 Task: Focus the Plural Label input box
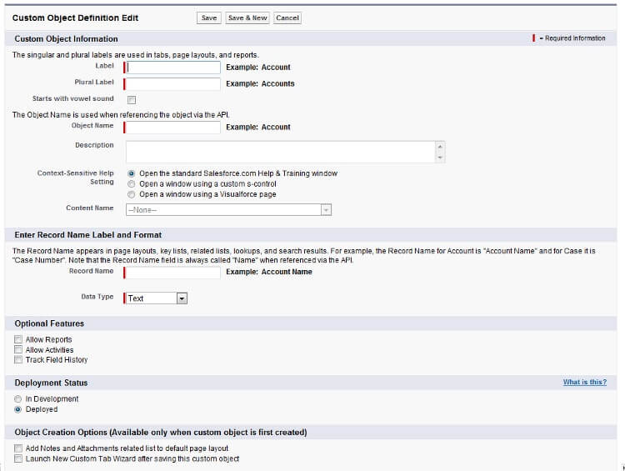[x=172, y=83]
